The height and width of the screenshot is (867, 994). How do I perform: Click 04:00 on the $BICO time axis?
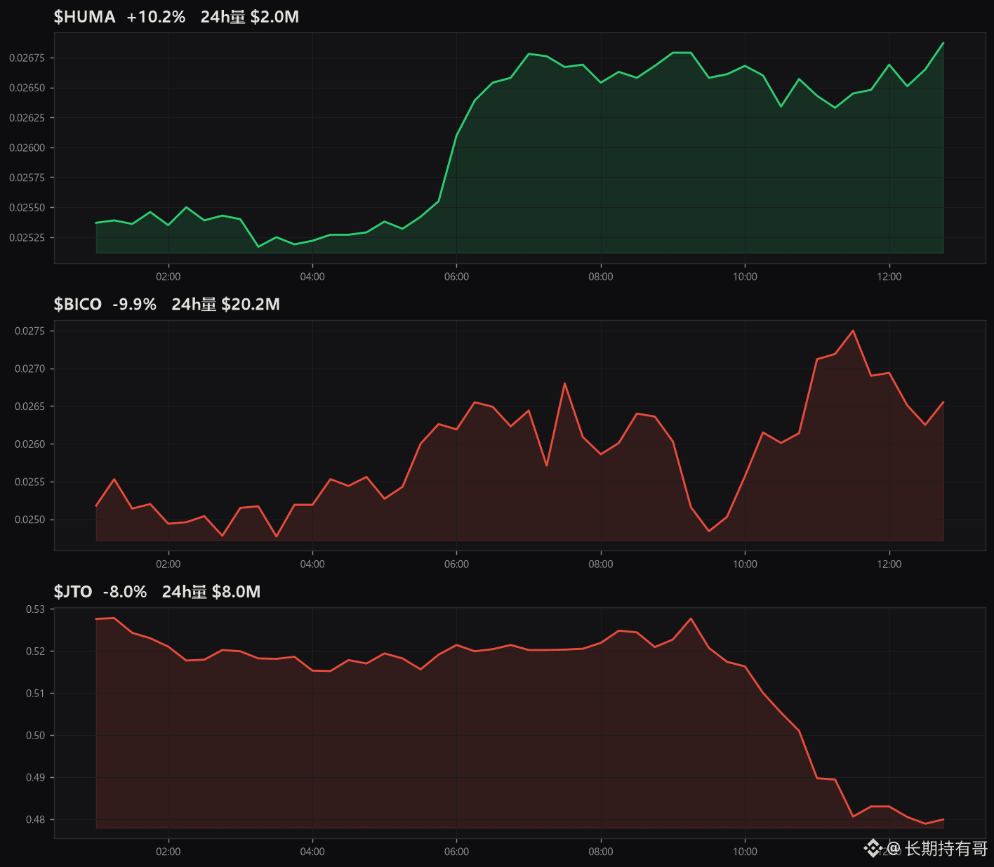tap(312, 564)
